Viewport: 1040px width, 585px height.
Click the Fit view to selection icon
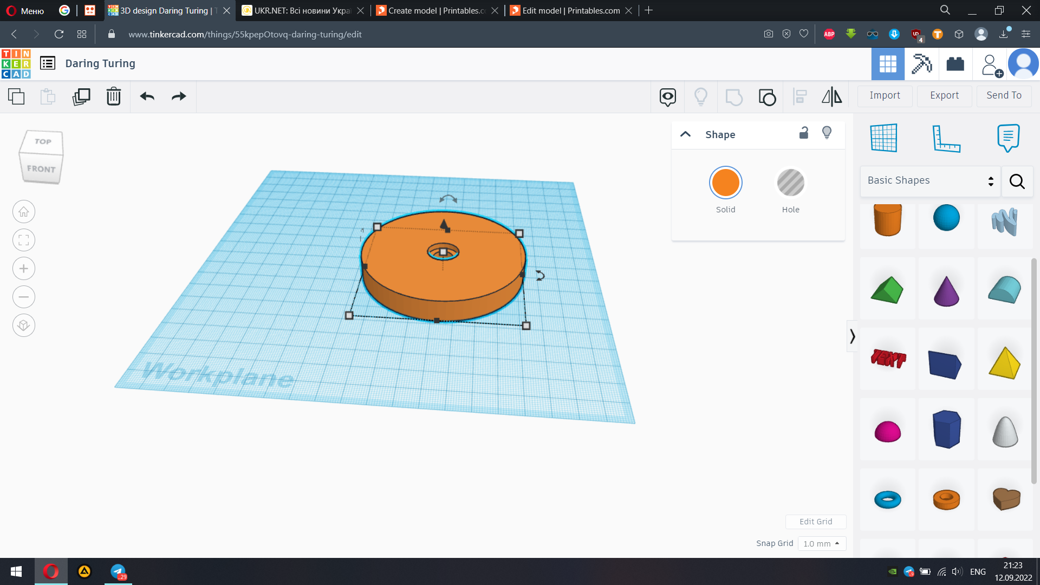pyautogui.click(x=23, y=240)
